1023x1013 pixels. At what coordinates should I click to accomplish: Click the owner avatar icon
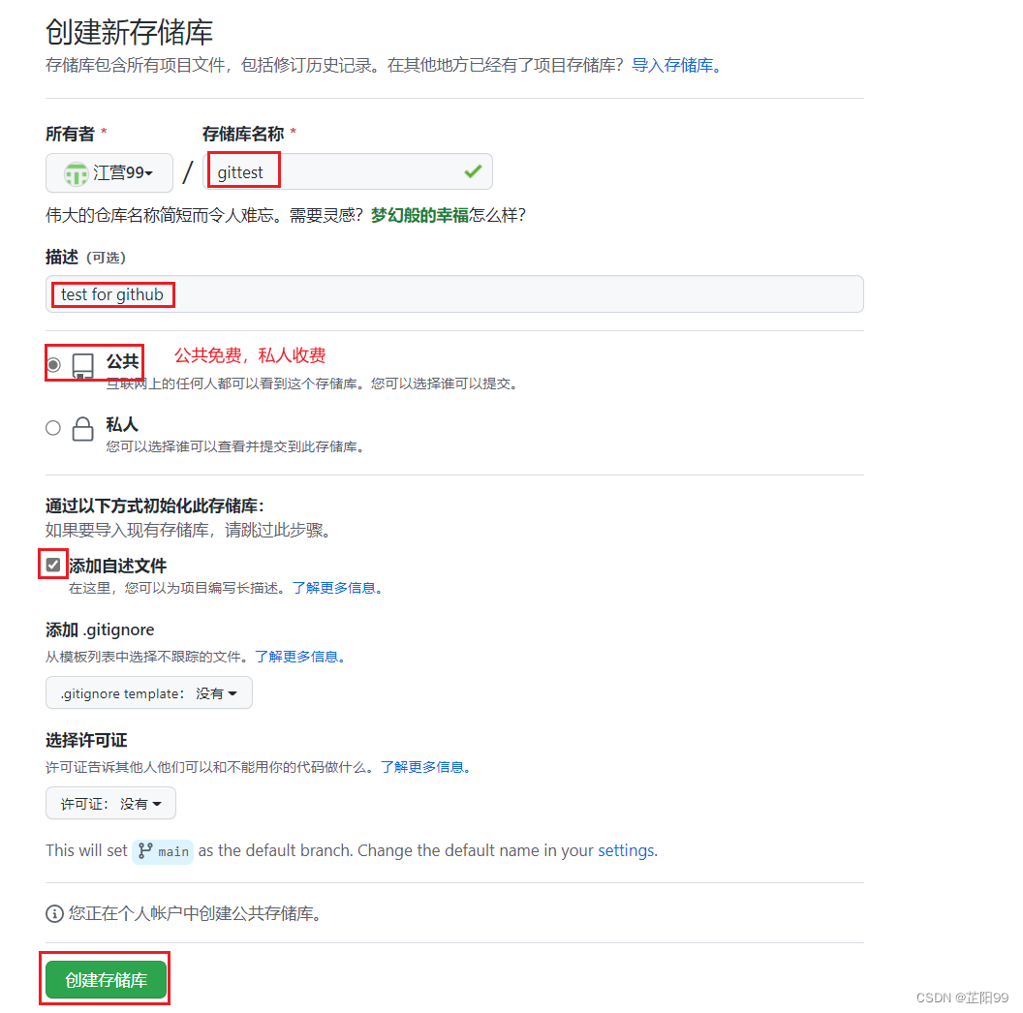tap(76, 173)
